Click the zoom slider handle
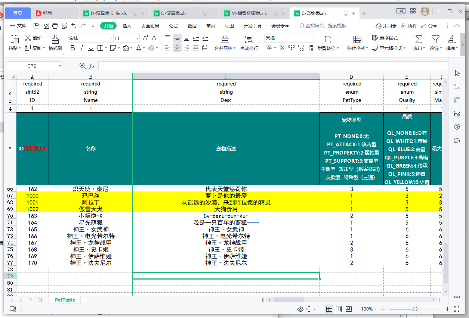 (415, 309)
